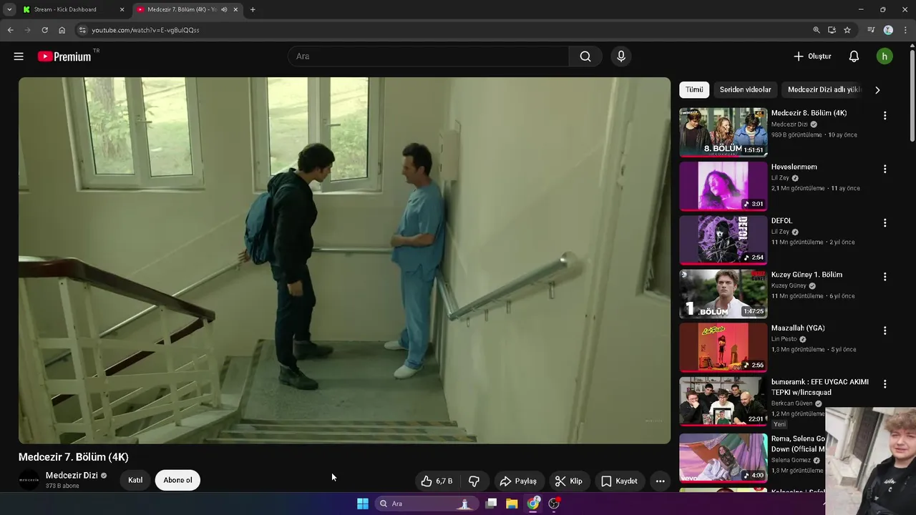
Task: Open more actions ellipsis below video
Action: pyautogui.click(x=661, y=481)
